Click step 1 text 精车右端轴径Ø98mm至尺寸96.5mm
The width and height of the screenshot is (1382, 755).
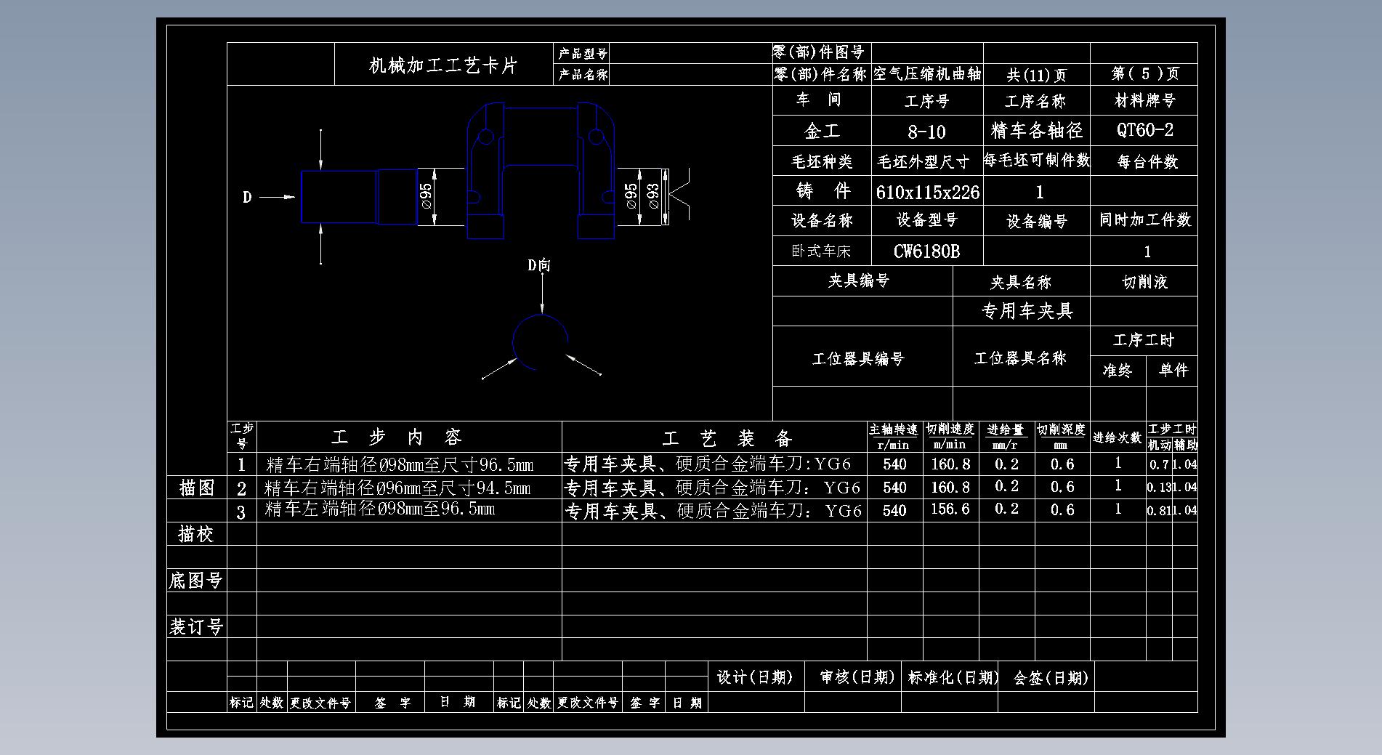pyautogui.click(x=400, y=464)
